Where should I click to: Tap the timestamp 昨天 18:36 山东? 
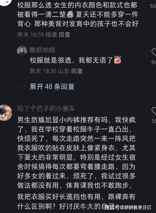pyautogui.click(x=50, y=71)
